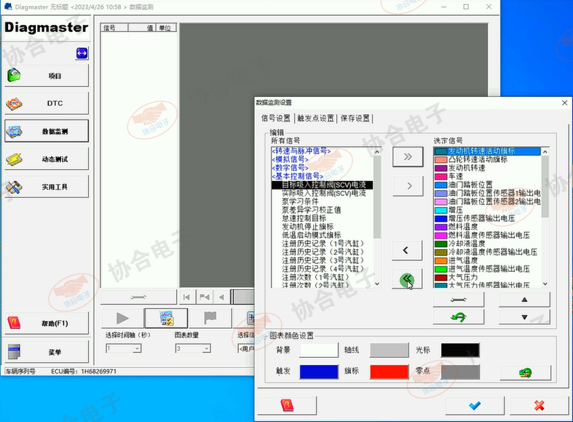
Task: Select 进气温度 in selected signals
Action: (x=463, y=260)
